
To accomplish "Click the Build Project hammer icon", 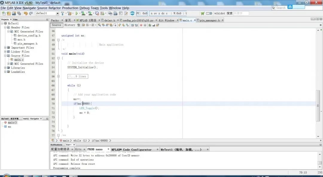I will tap(63, 13).
